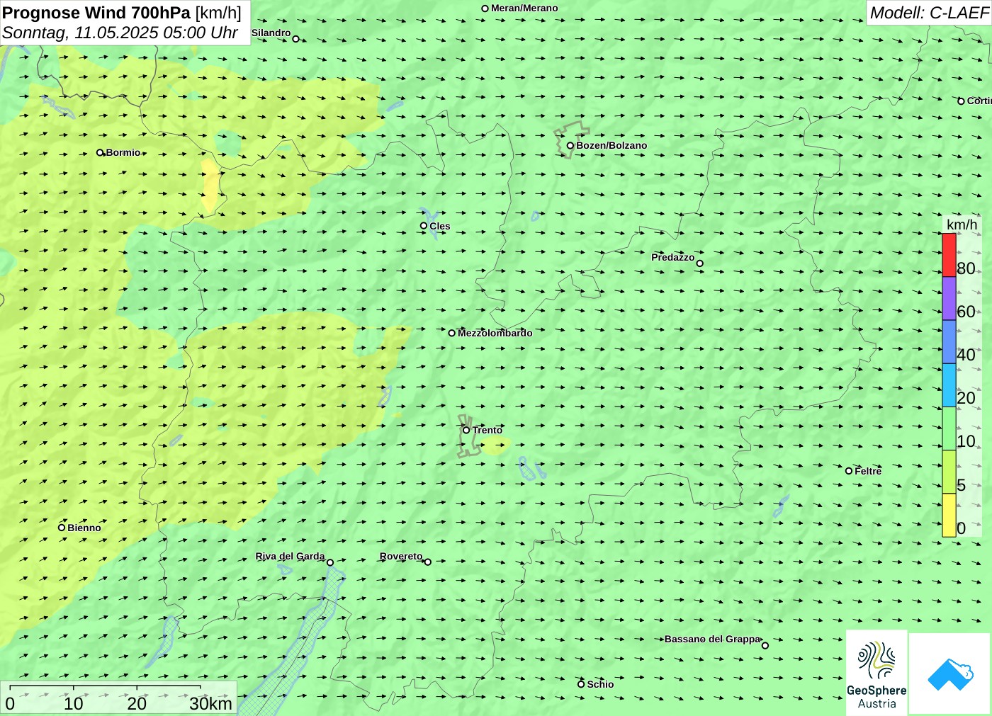Click the Meran/Merano label text
The width and height of the screenshot is (992, 716).
coord(524,8)
